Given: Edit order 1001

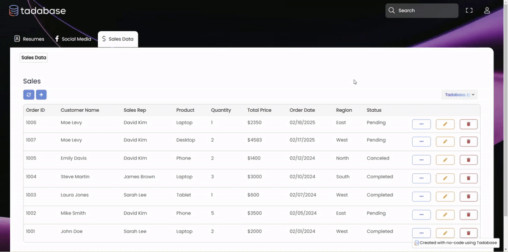Looking at the screenshot, I should 445,233.
